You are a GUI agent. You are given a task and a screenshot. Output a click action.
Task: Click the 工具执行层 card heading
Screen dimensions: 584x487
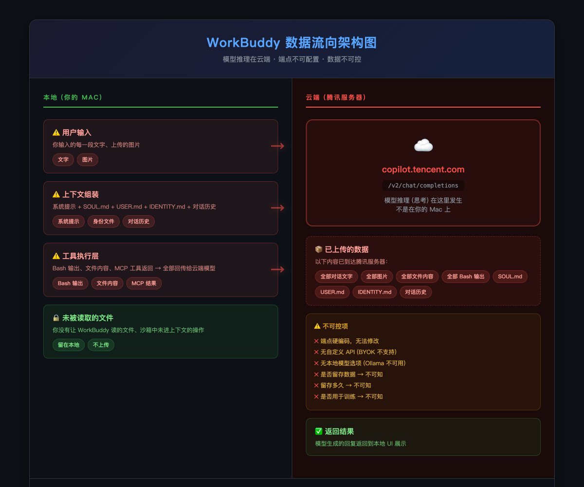coord(81,256)
